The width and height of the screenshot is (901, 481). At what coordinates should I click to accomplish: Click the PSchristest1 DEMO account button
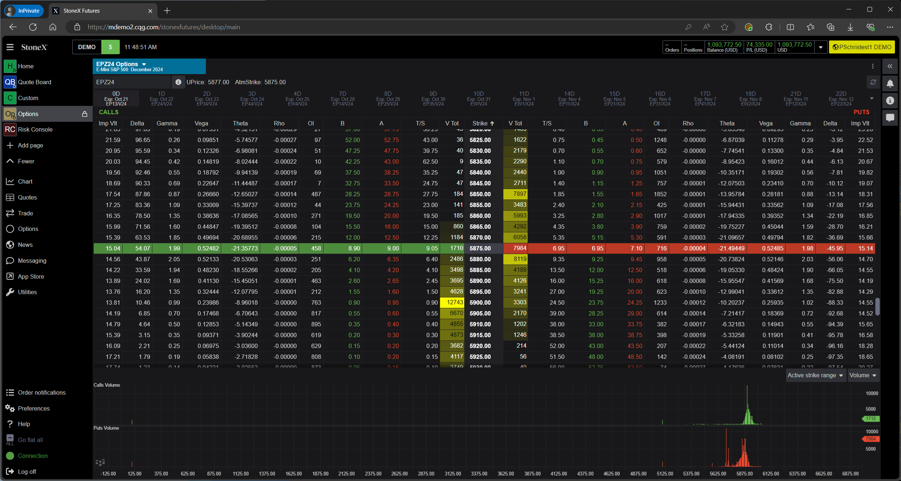point(862,47)
